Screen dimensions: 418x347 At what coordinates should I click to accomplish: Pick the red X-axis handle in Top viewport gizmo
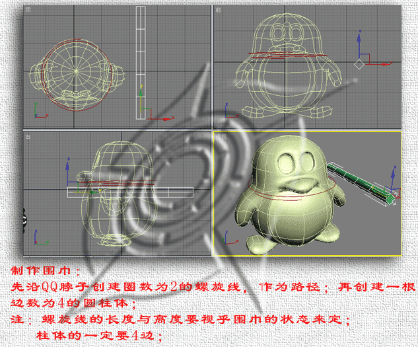click(165, 119)
